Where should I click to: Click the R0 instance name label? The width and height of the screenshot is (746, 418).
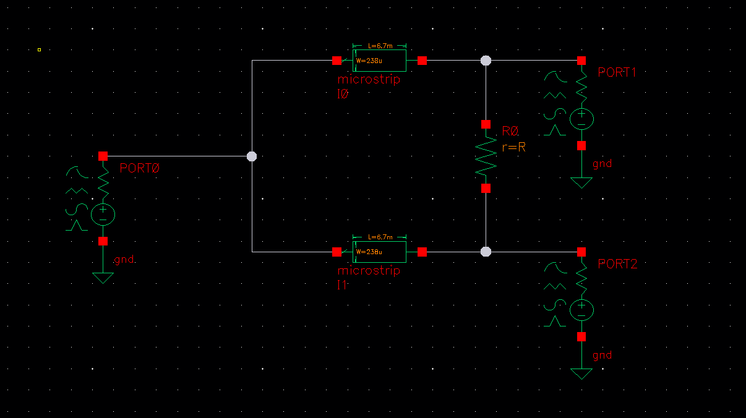point(510,131)
